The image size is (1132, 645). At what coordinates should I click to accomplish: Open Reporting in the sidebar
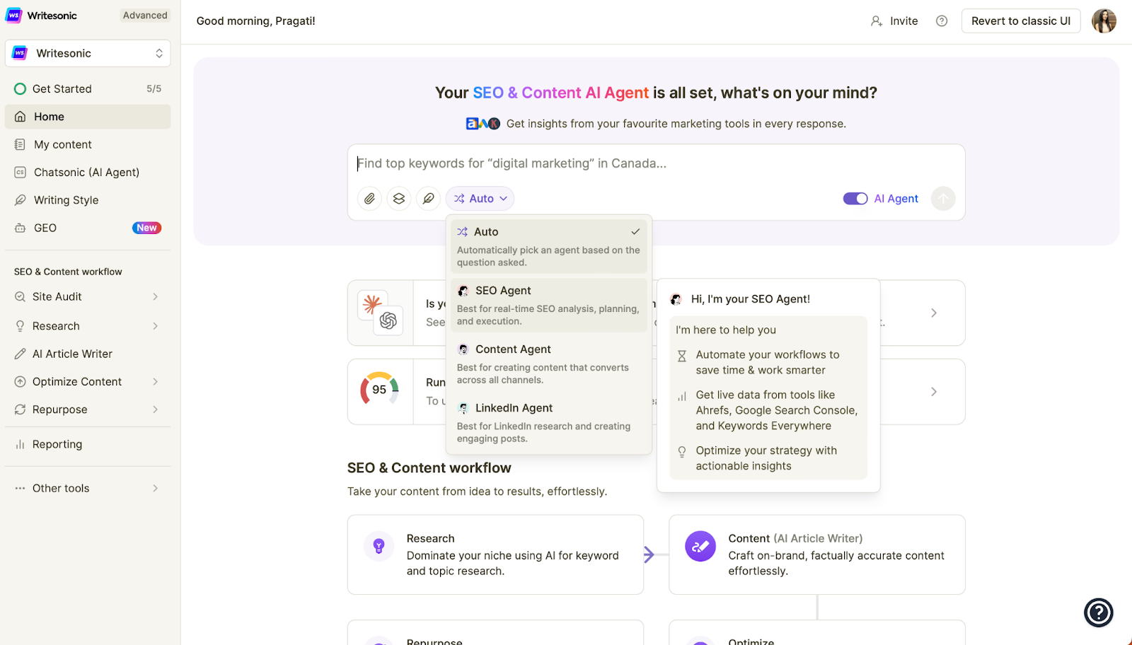coord(88,444)
